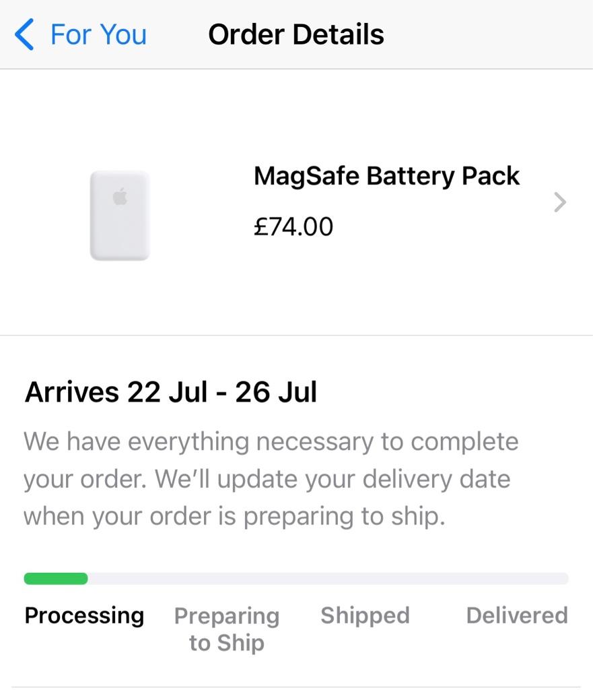Go back to For You
593x690 pixels.
98,34
